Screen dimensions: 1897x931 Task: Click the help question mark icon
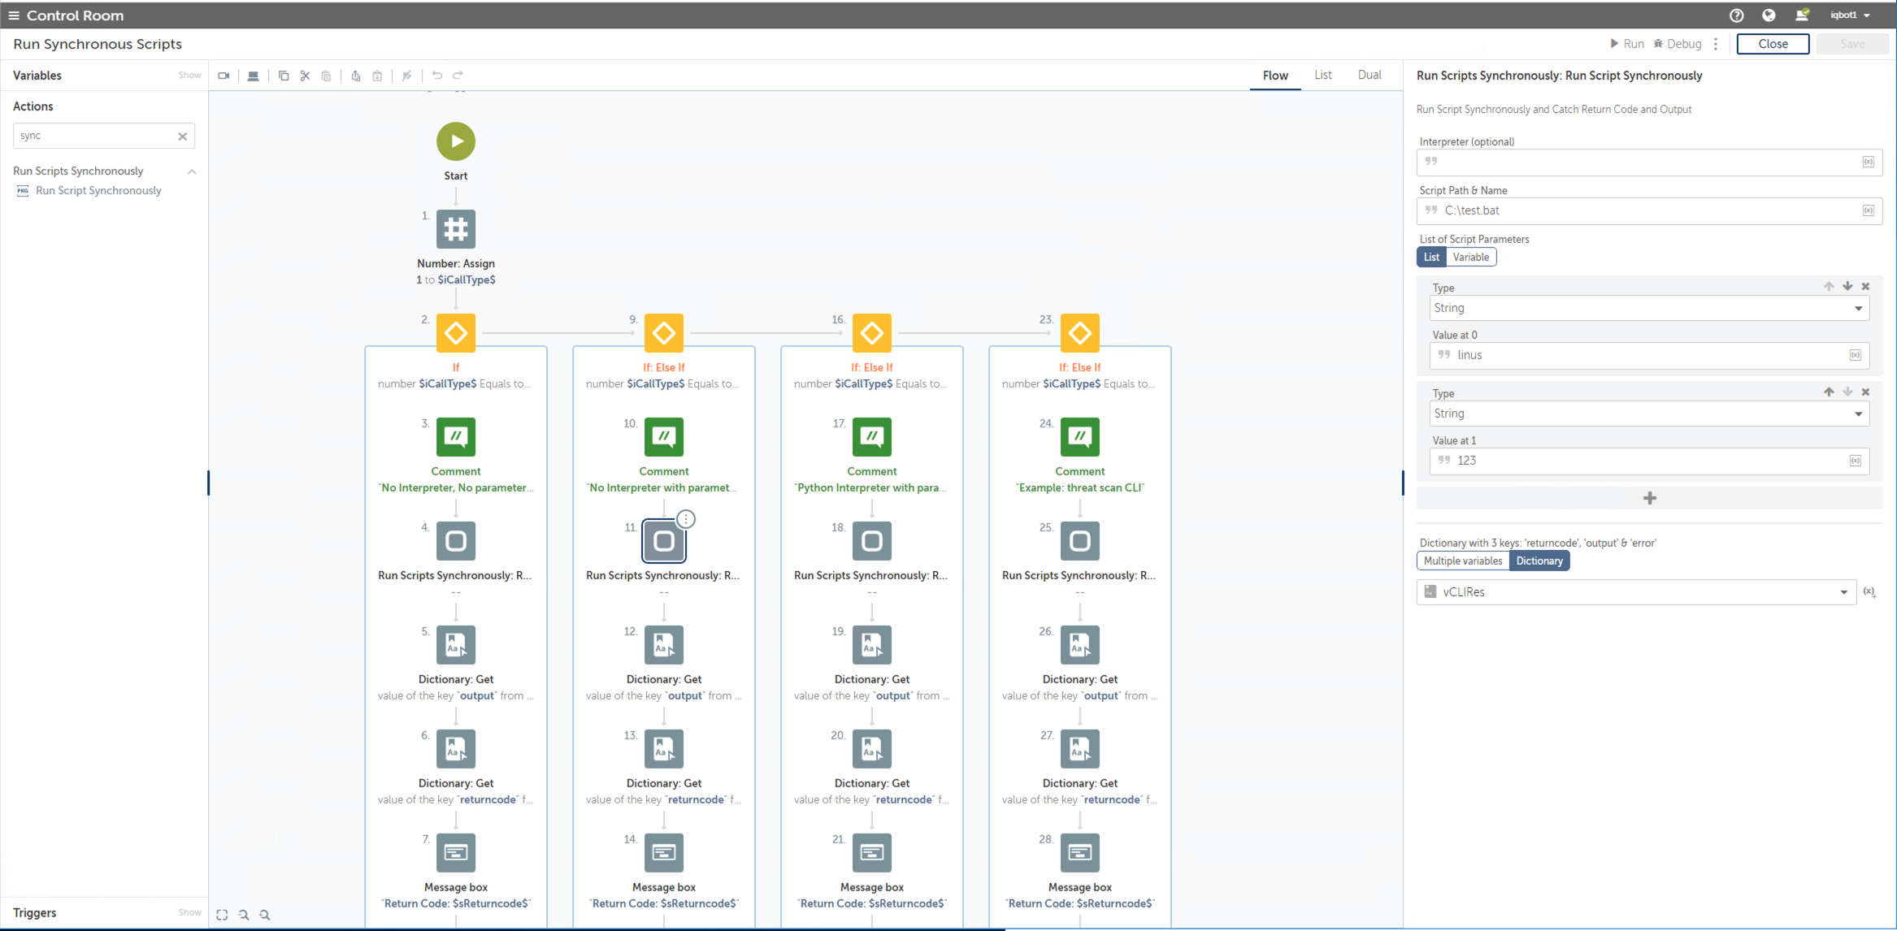1737,15
